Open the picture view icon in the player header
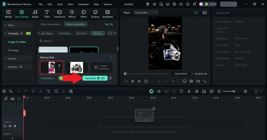The image size is (267, 140). click(205, 13)
